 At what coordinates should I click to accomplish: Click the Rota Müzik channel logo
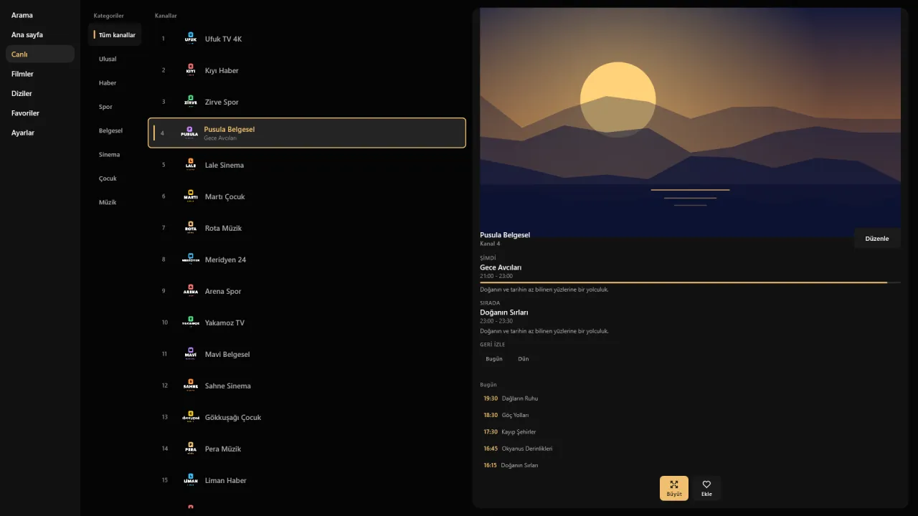pos(190,228)
